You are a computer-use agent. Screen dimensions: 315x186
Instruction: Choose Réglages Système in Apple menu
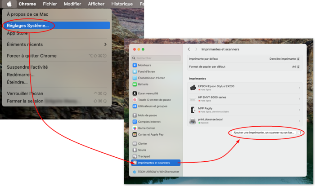click(28, 26)
